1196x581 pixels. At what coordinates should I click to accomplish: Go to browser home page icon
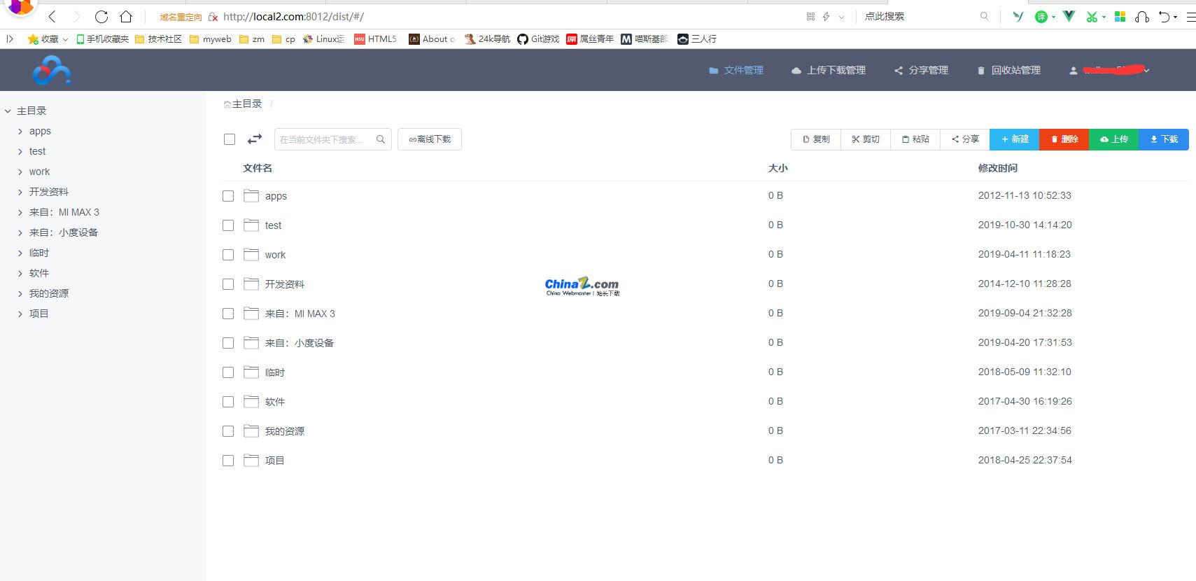126,16
